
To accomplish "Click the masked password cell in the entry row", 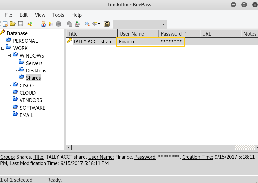I will coord(171,41).
